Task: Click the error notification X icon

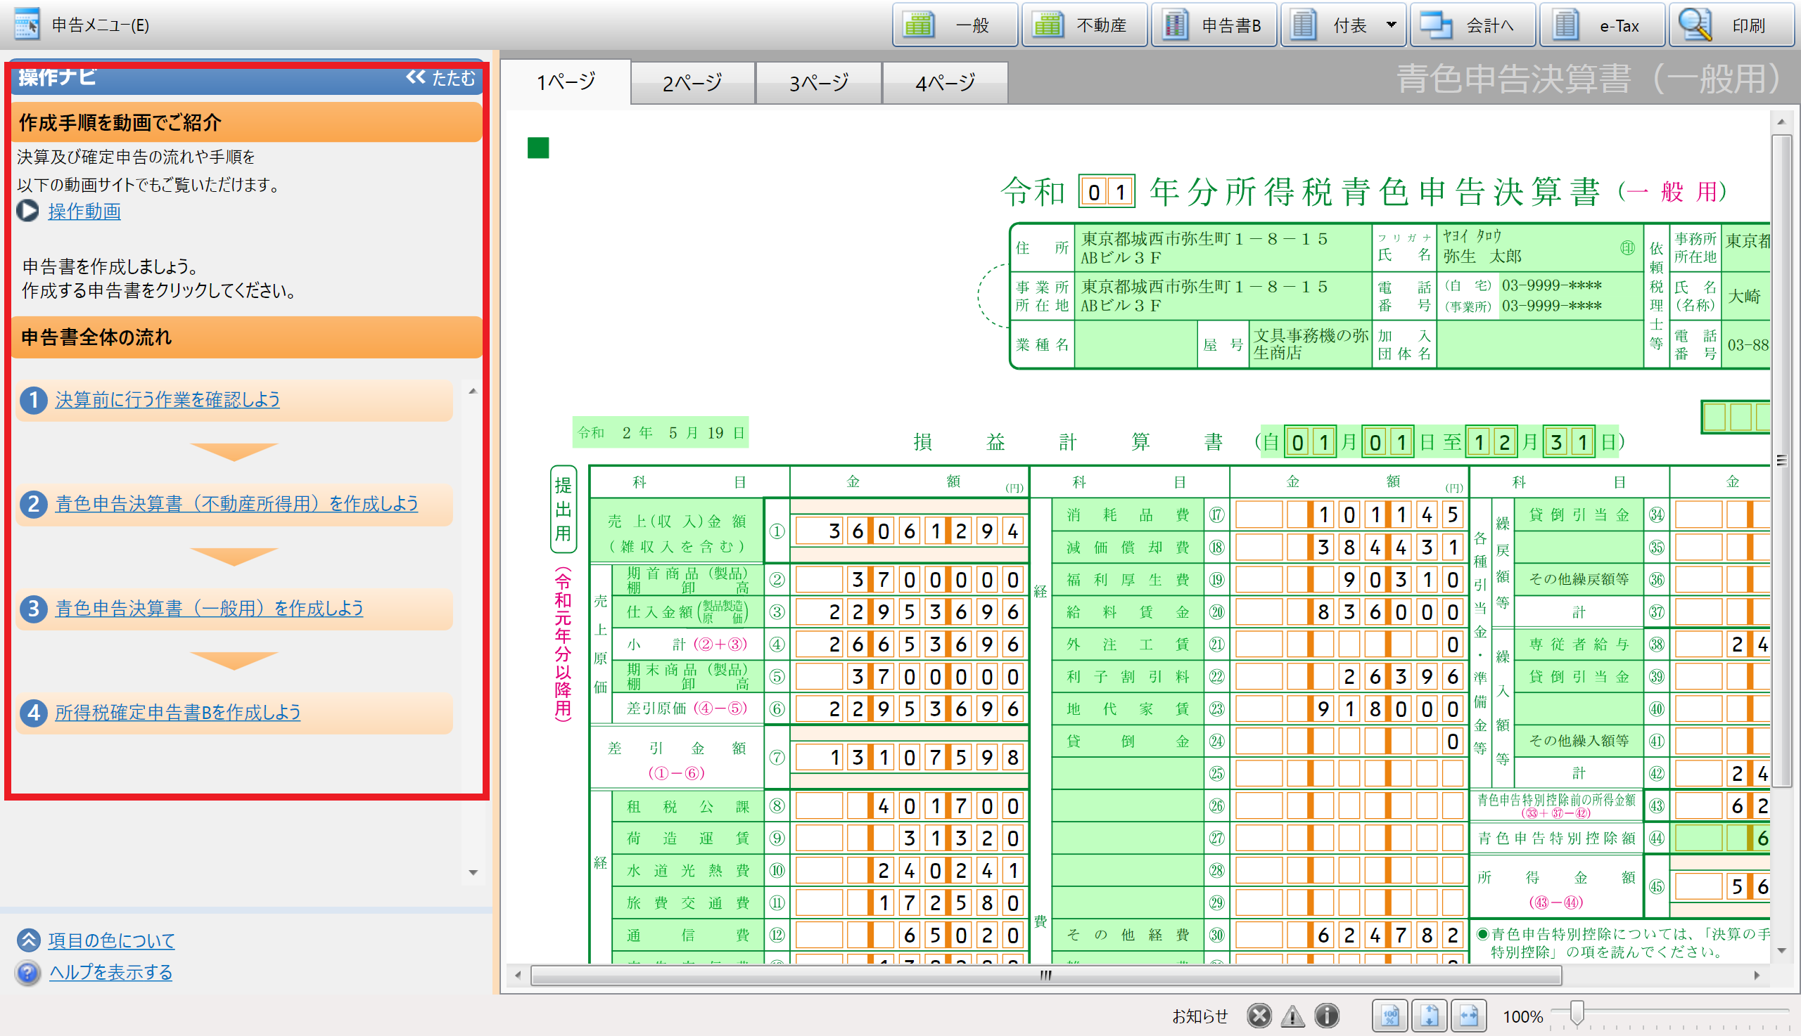Action: point(1259,1016)
